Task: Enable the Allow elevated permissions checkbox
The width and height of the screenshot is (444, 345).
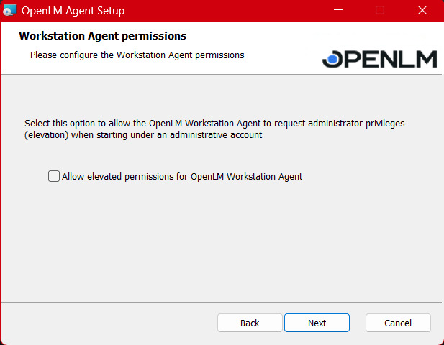Action: point(54,176)
